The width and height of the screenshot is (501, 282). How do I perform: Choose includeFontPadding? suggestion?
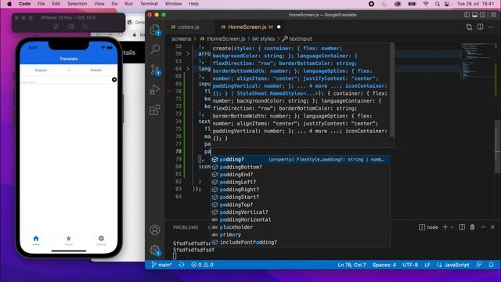click(301, 242)
